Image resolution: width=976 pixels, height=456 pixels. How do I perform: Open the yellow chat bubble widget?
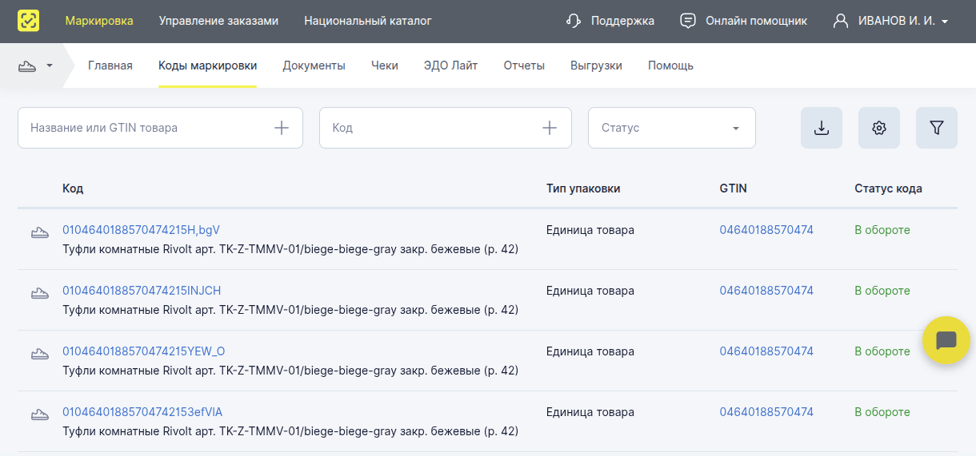pos(946,340)
